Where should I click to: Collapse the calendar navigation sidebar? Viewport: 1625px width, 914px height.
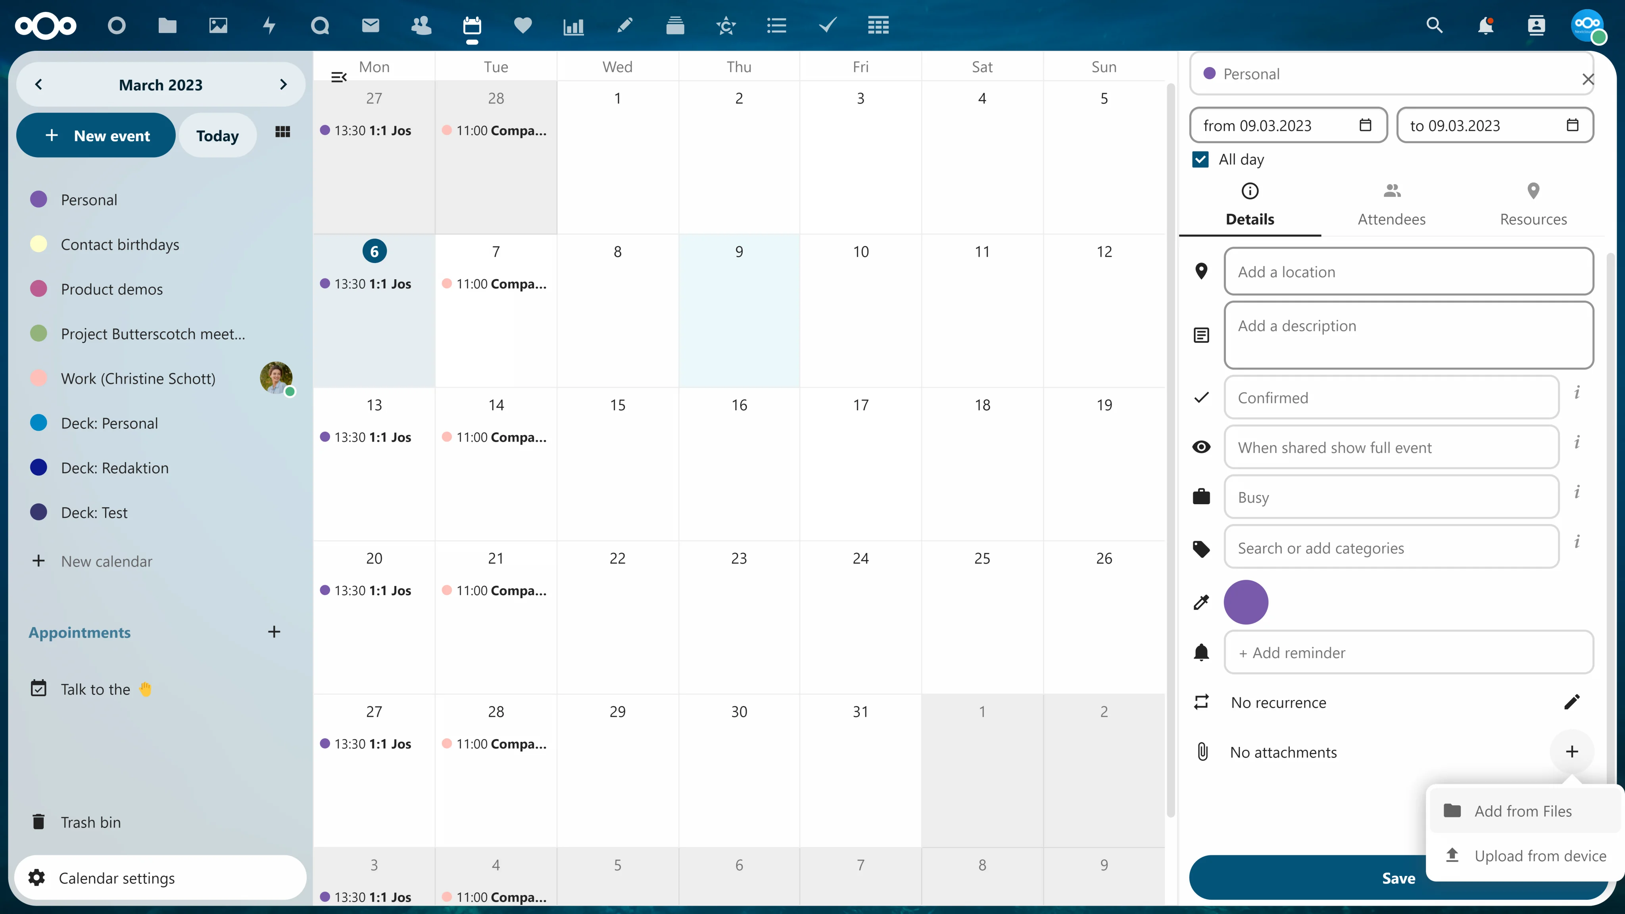coord(339,77)
